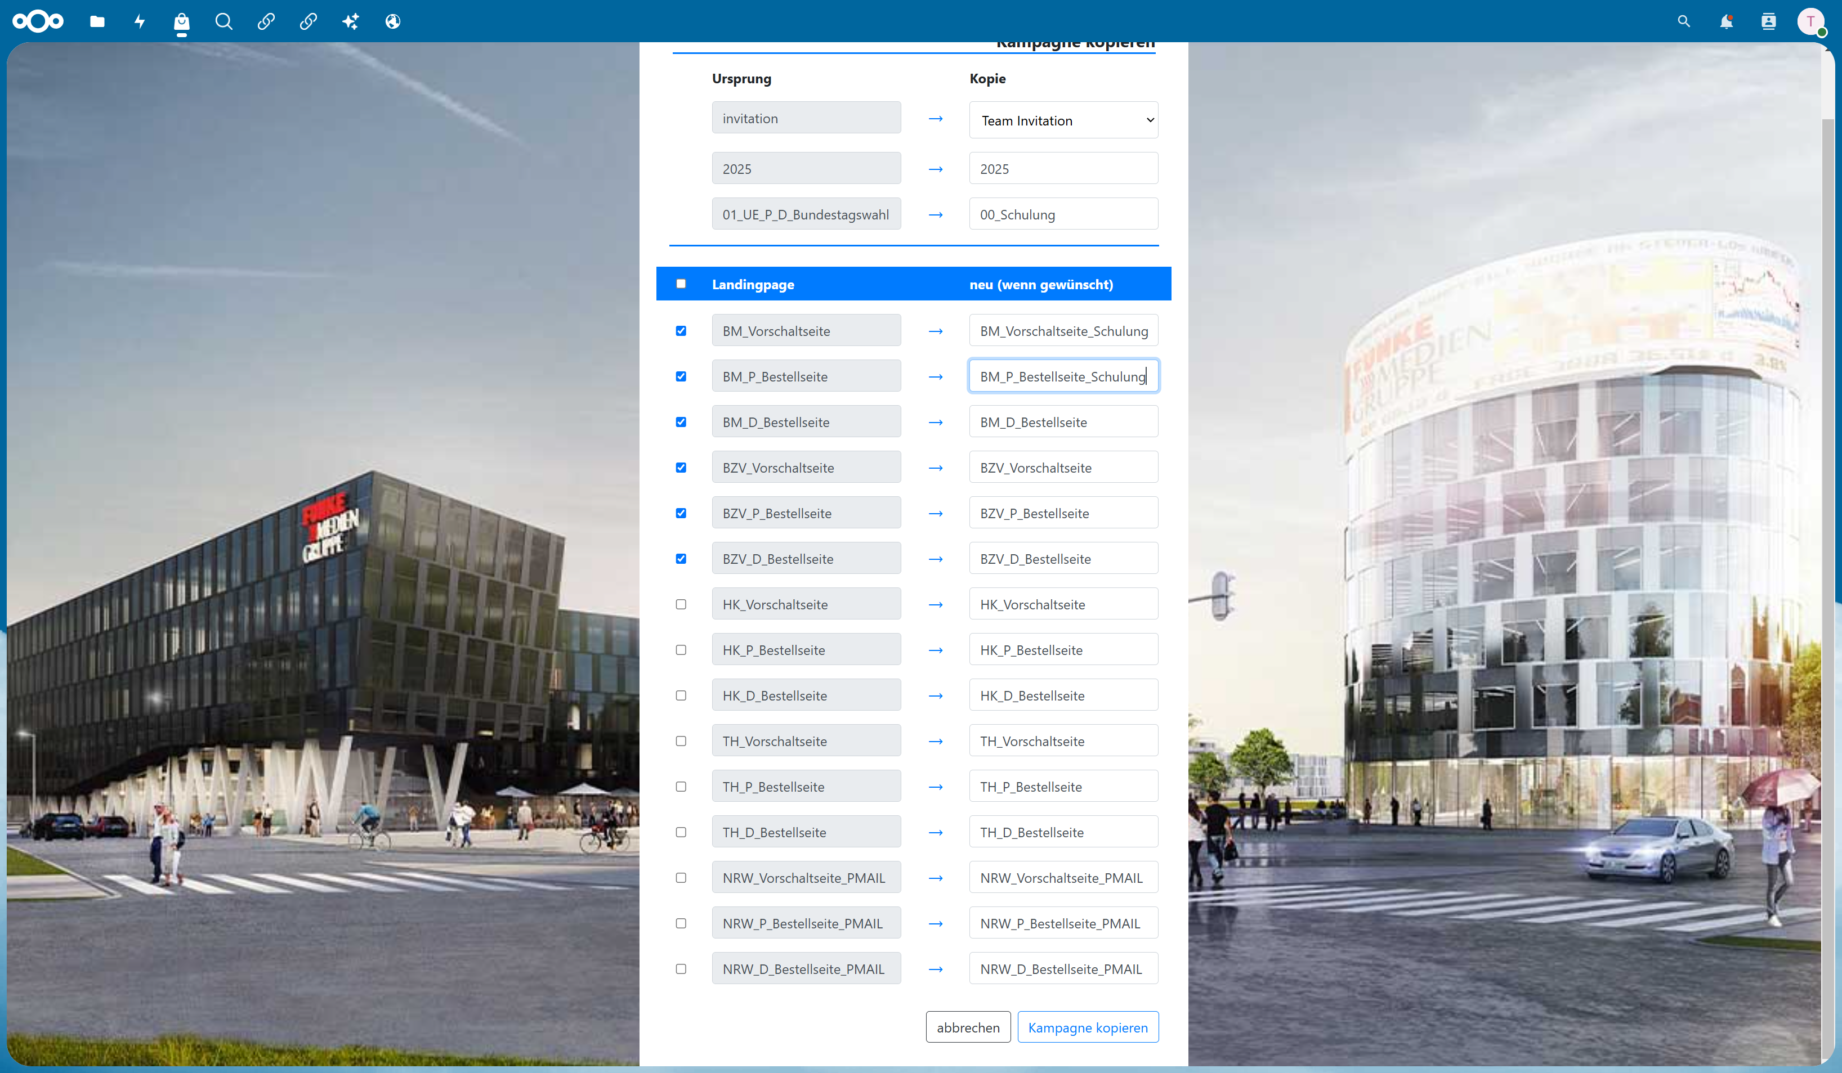Click the Kampagne kopieren button
This screenshot has width=1842, height=1073.
click(x=1088, y=1027)
